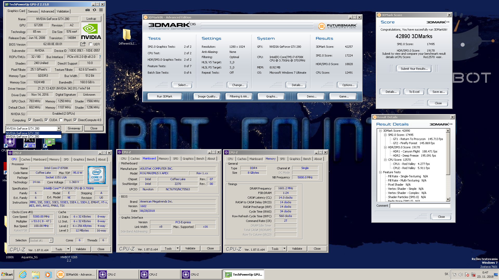Click the Result Details vertical scrollbar
499x280 pixels.
pos(448,165)
